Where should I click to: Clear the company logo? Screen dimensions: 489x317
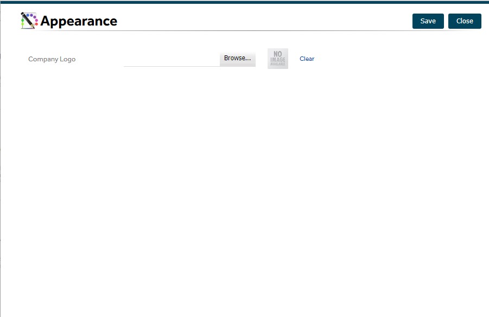(307, 59)
